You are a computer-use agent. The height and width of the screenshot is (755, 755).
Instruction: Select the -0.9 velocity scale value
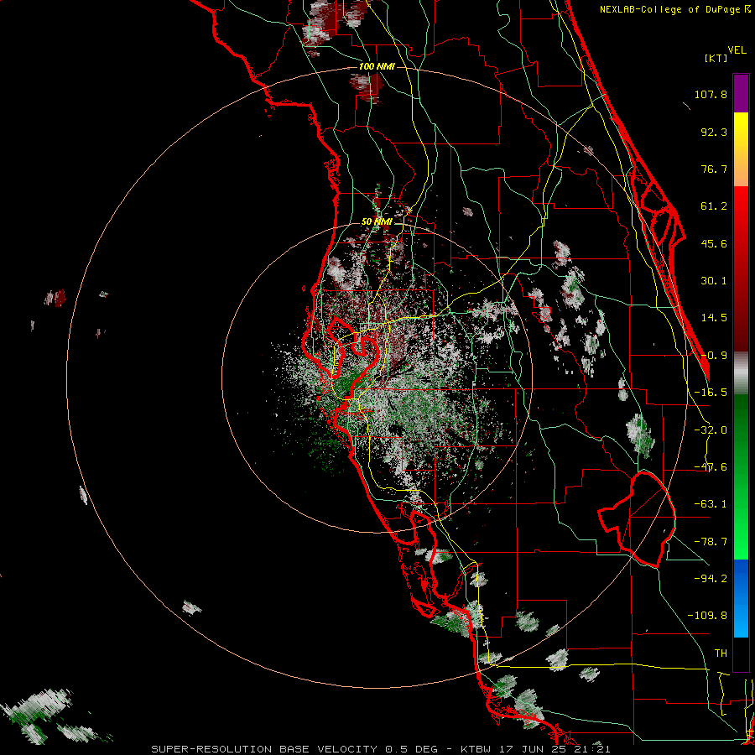(714, 356)
